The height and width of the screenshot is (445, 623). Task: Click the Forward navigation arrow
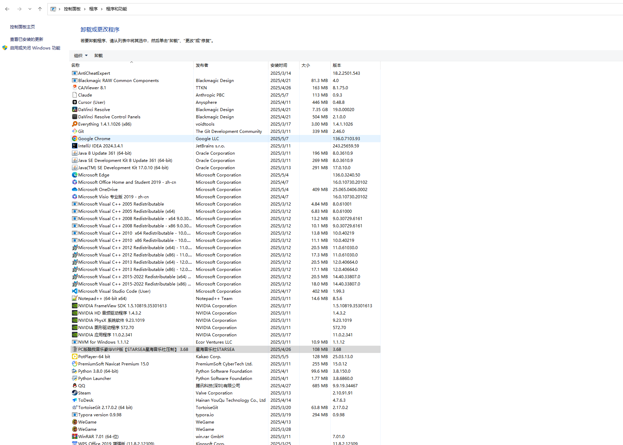tap(19, 9)
